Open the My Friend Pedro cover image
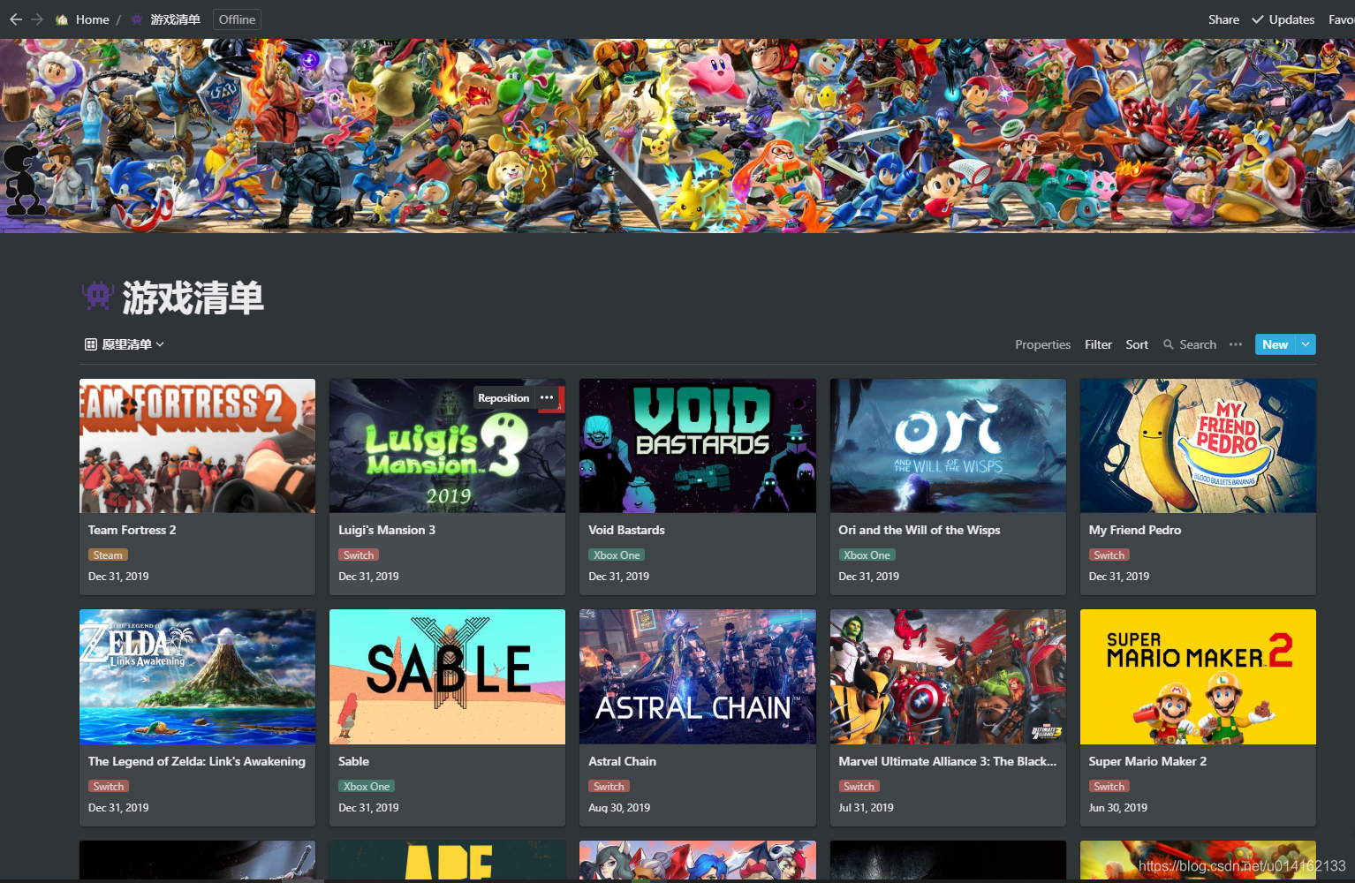 coord(1198,446)
